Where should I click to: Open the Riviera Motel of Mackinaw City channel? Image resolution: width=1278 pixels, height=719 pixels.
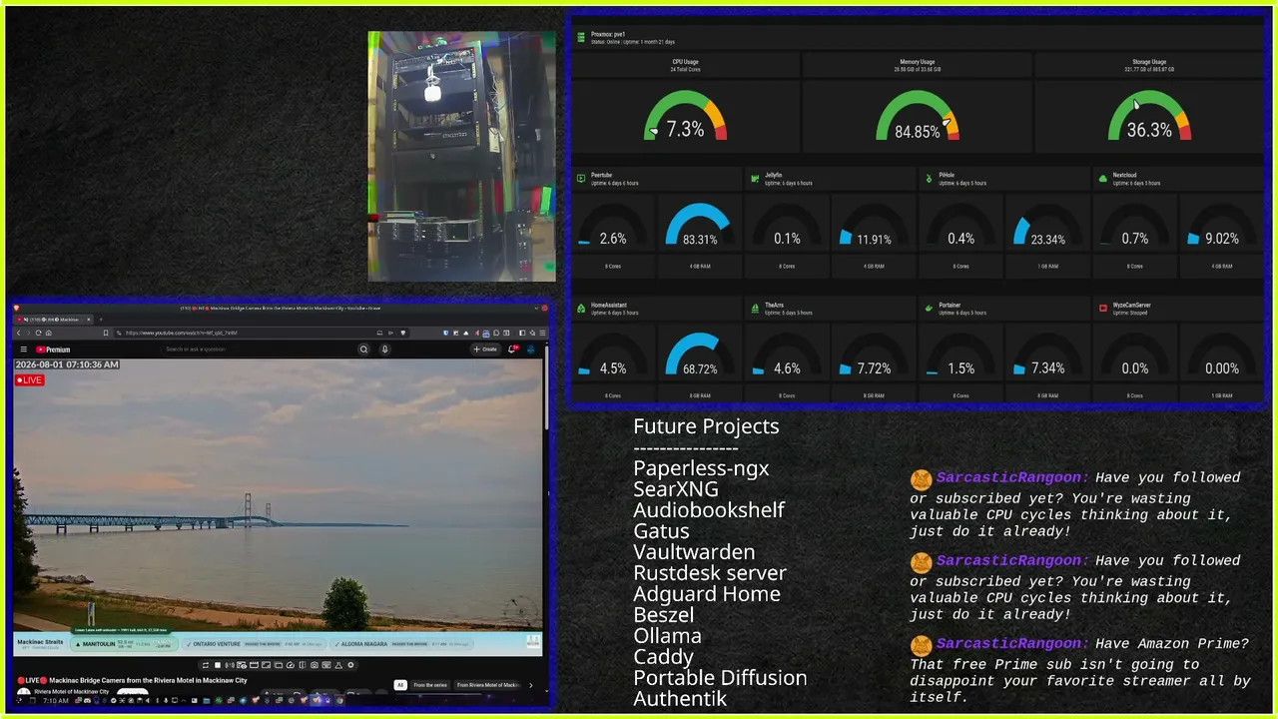(x=72, y=691)
